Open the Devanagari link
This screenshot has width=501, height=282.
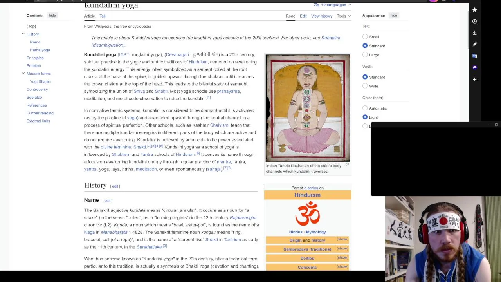click(177, 54)
